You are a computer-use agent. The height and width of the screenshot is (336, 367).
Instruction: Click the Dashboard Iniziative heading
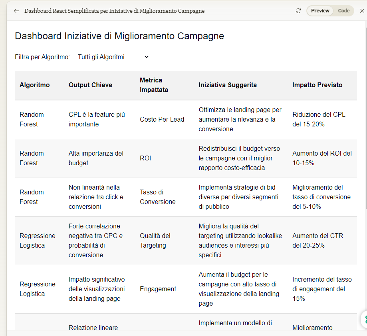[x=119, y=36]
